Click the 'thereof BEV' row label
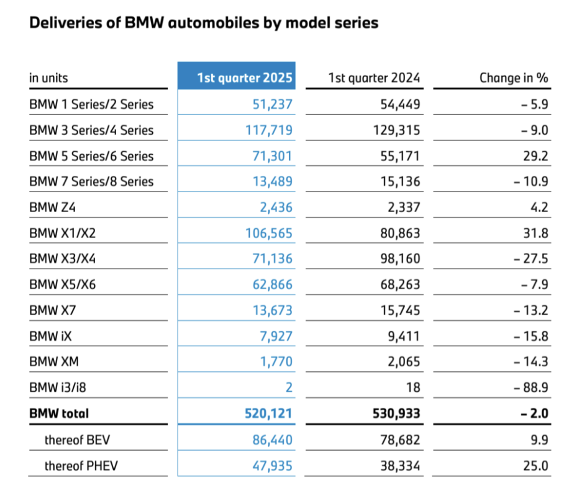The height and width of the screenshot is (485, 564). pyautogui.click(x=78, y=440)
